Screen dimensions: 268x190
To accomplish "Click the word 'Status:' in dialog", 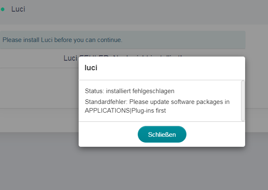I will click(x=95, y=91).
